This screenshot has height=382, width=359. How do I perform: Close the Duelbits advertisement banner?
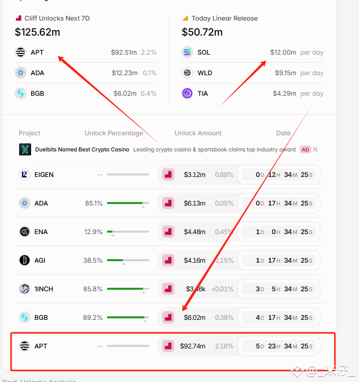click(x=315, y=149)
